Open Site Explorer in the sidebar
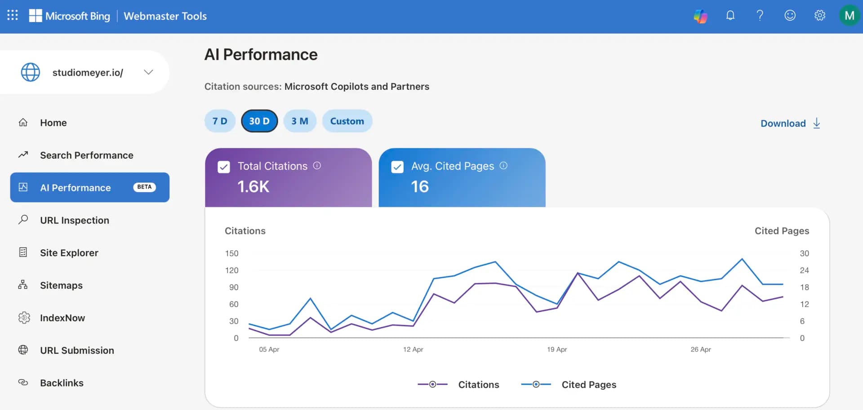Viewport: 863px width, 410px height. (90, 252)
